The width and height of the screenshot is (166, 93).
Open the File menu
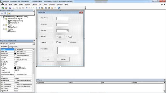(x=6, y=5)
